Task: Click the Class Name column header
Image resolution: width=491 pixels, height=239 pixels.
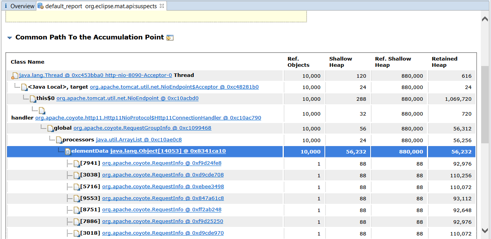Action: click(27, 62)
